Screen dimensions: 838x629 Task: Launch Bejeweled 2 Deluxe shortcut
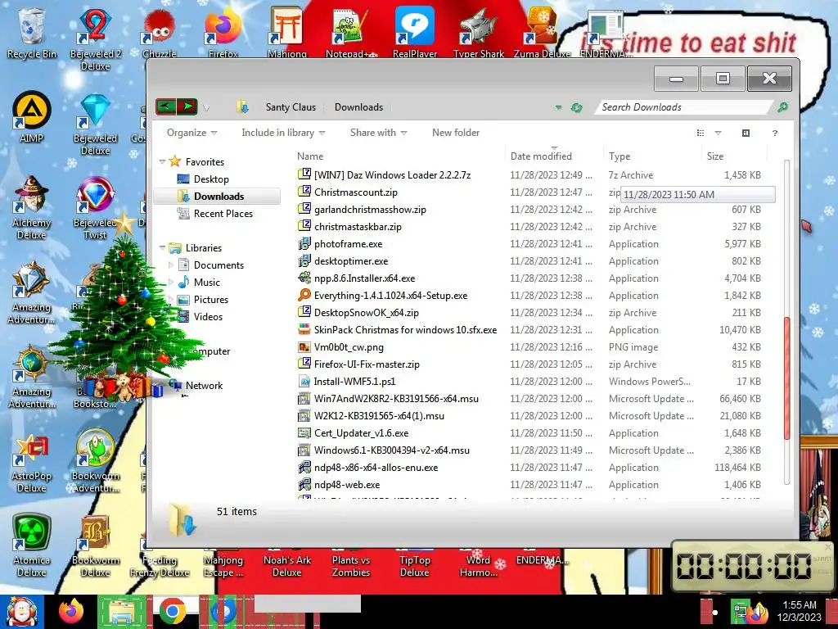tap(95, 38)
